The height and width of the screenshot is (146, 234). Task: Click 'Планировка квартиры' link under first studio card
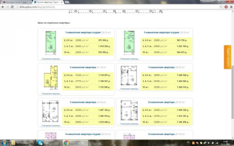coord(51,59)
